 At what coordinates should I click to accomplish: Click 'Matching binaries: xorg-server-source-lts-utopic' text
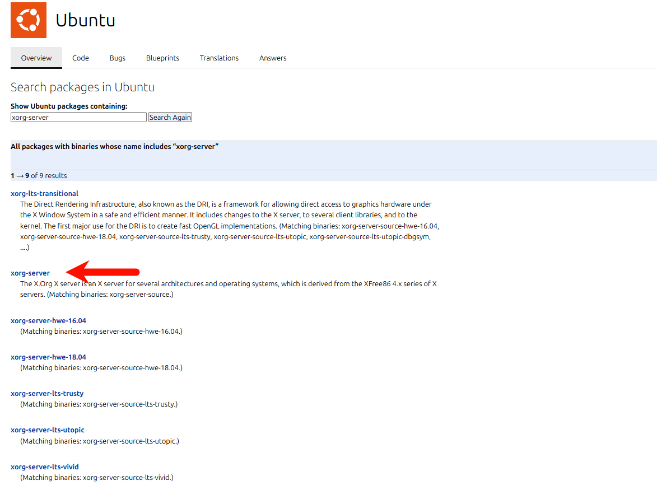pos(100,441)
